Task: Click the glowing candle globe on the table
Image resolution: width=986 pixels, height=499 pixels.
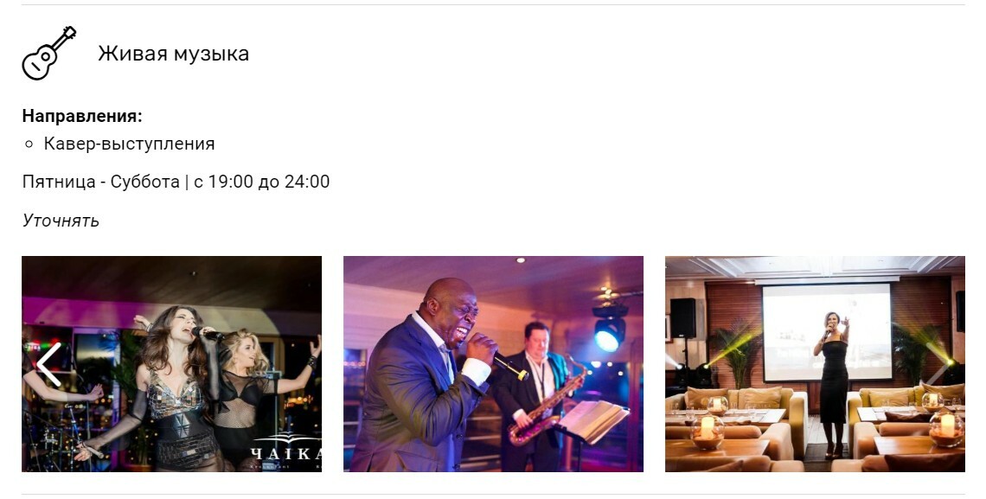Action: click(707, 432)
